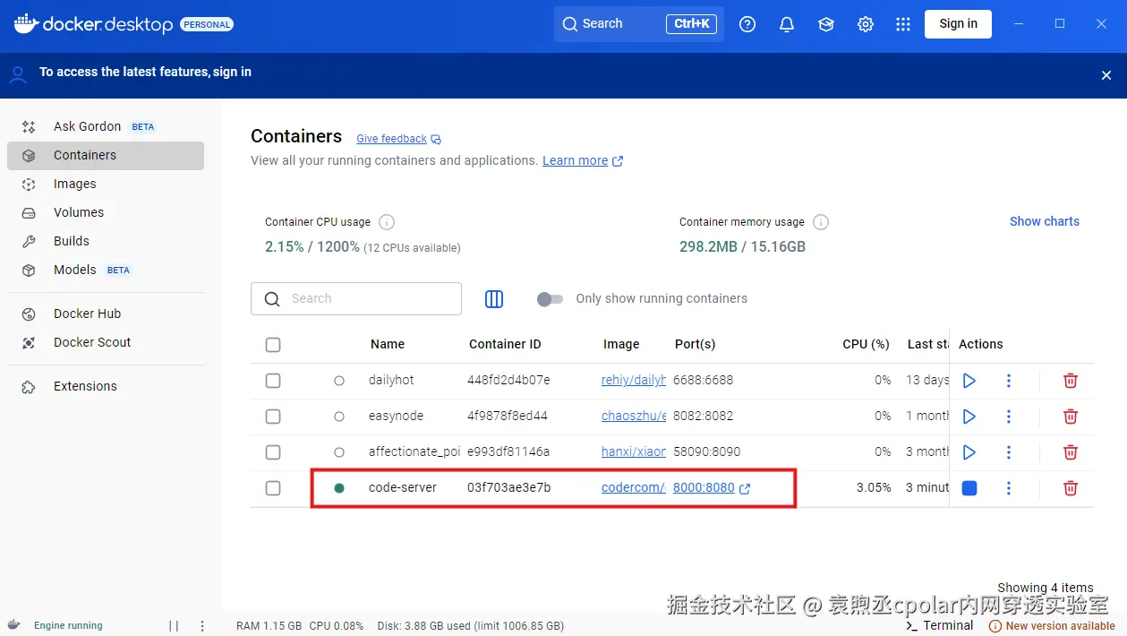Show CPU usage info tooltip icon
The width and height of the screenshot is (1127, 636).
click(387, 222)
